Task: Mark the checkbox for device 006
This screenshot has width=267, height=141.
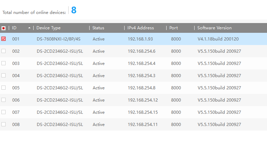Action: [x=3, y=100]
